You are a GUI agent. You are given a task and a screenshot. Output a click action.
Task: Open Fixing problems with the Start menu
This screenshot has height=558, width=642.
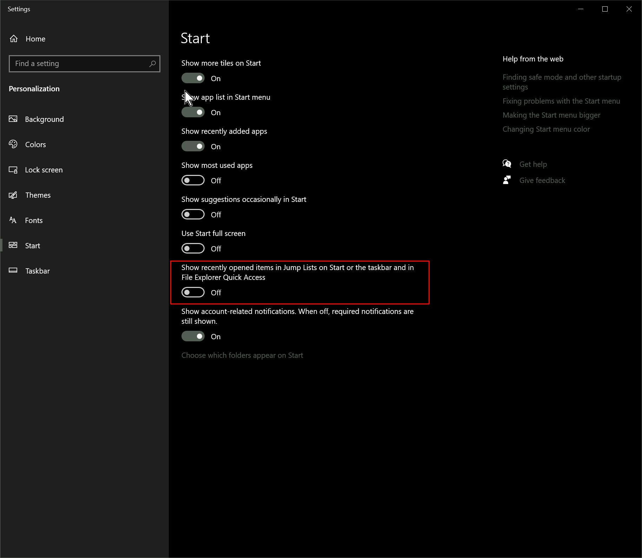(561, 101)
